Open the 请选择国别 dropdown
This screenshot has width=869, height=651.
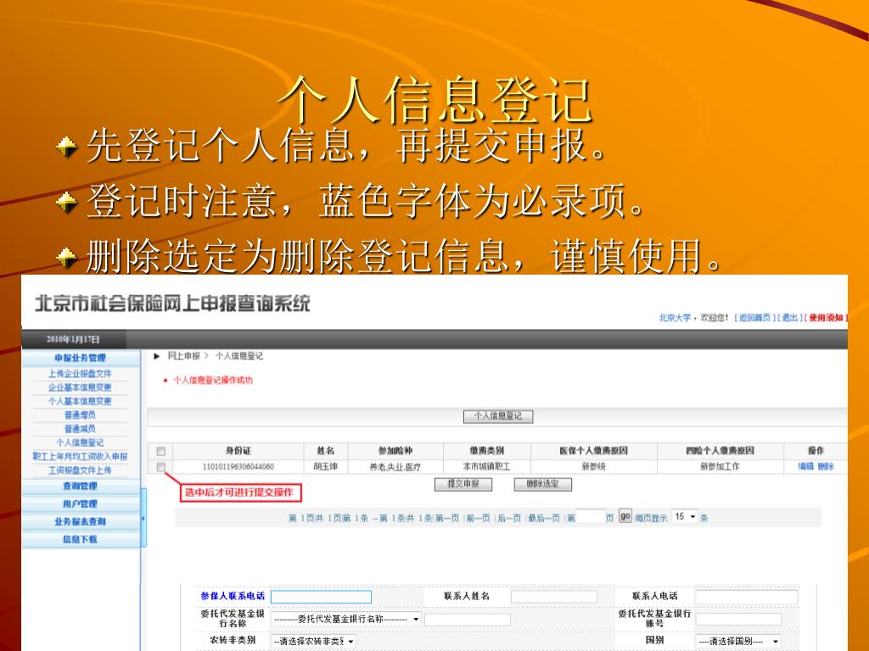pos(738,641)
